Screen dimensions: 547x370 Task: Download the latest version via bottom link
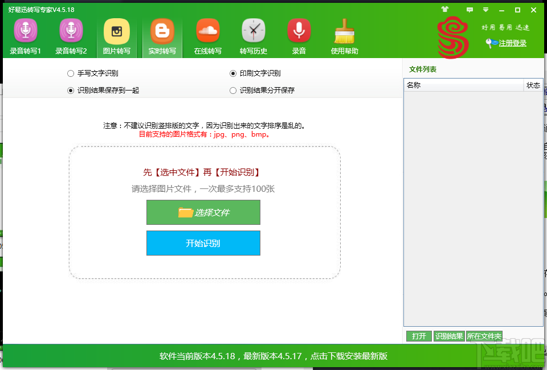[273, 356]
